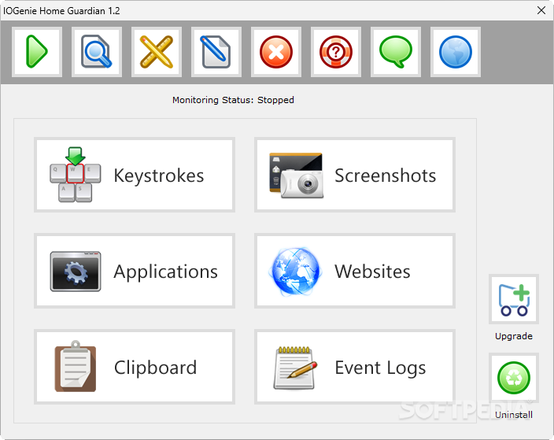Screen dimensions: 554x440
Task: Click the green recycle Uninstall icon
Action: tap(514, 378)
